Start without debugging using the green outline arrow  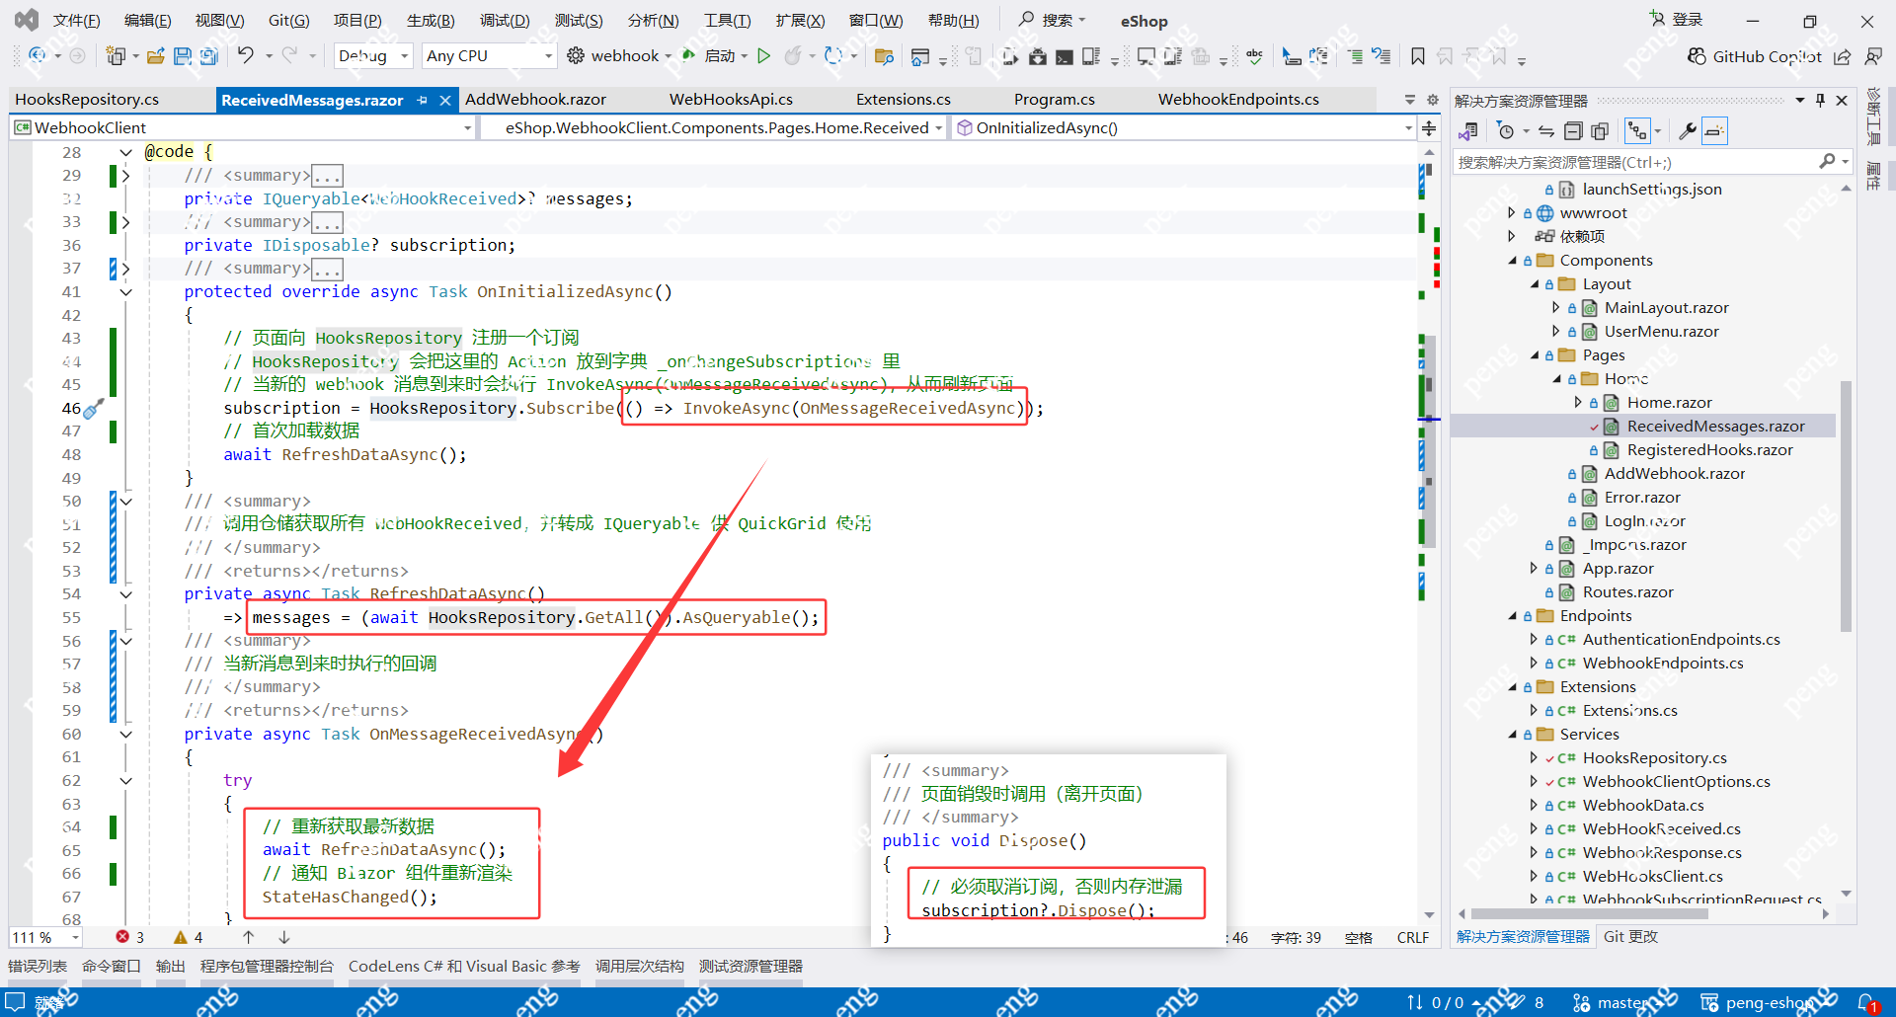click(763, 56)
